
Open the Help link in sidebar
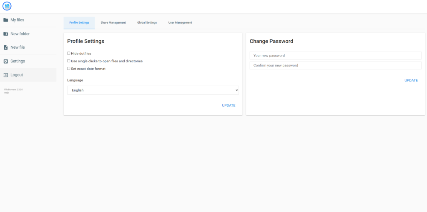point(6,93)
